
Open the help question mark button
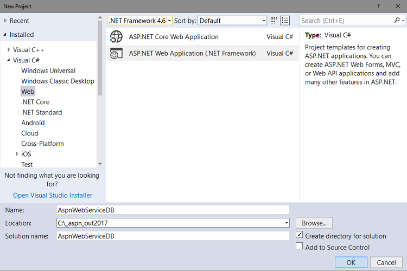pyautogui.click(x=378, y=6)
